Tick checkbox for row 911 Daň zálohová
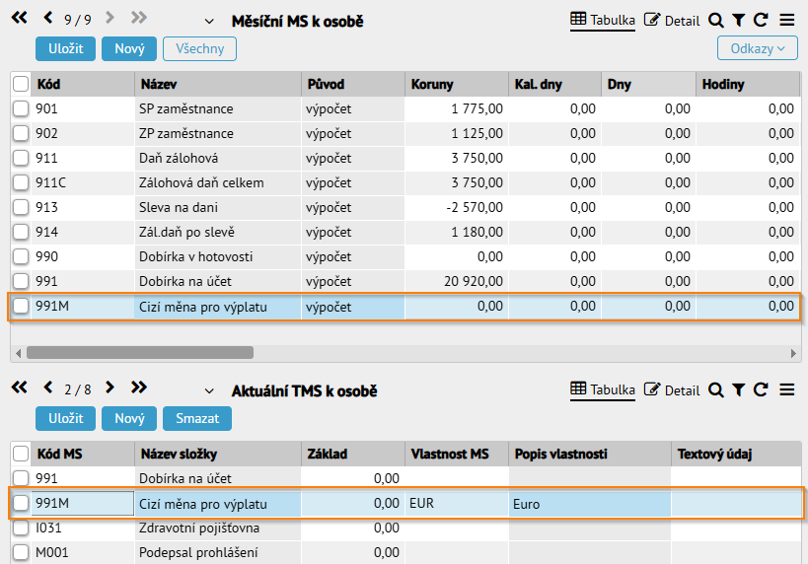 tap(21, 158)
